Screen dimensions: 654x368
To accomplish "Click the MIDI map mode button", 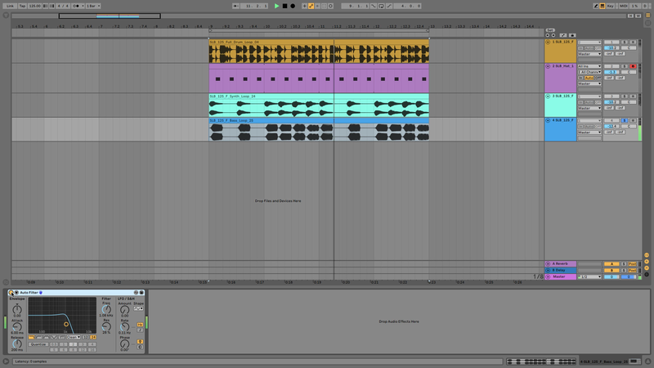I will click(x=623, y=6).
